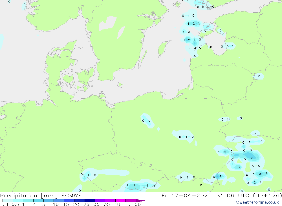Screen dimensions: 282x206
Task: Click the 'Fr 17-04-2026' date text
Action: pos(186,195)
